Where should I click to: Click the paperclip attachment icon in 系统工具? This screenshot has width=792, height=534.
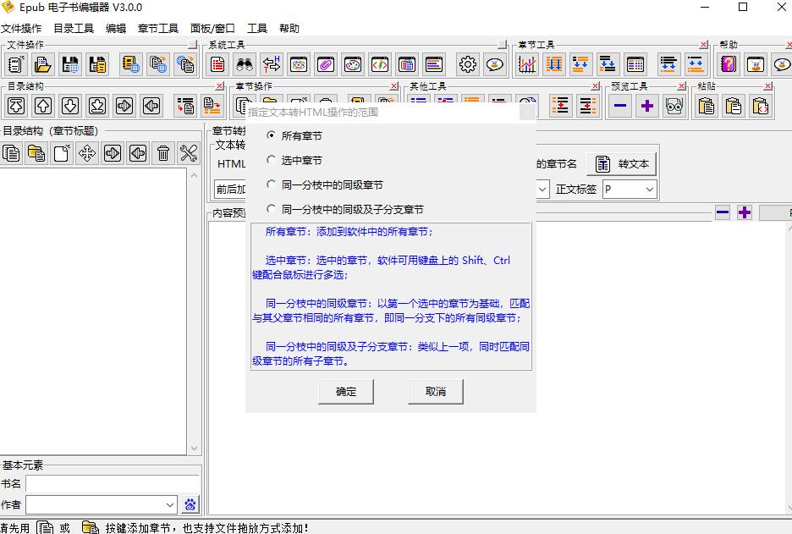point(325,63)
